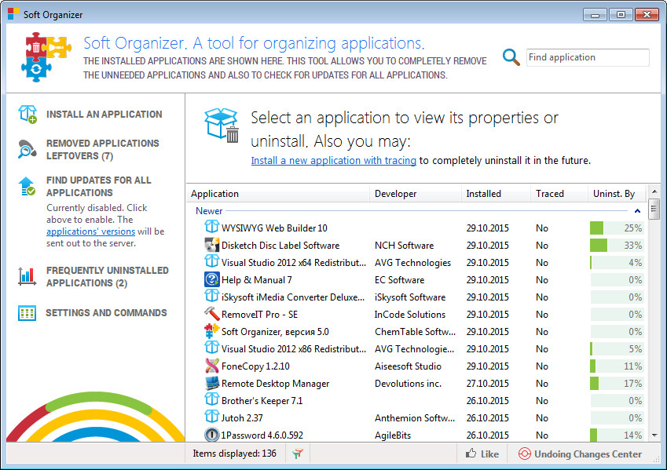Click the Soft Organizer версия 5.0 puzzle icon
Image resolution: width=667 pixels, height=470 pixels.
(211, 330)
